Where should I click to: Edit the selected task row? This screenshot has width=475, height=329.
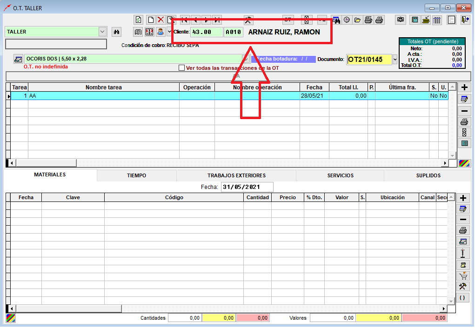[x=464, y=99]
